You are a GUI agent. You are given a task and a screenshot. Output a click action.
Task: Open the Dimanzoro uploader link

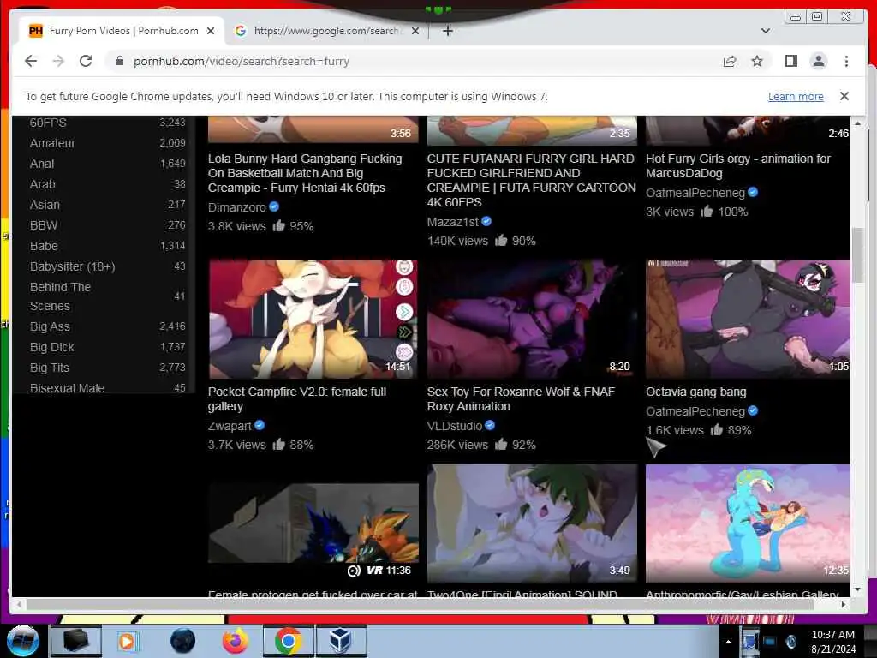(236, 207)
